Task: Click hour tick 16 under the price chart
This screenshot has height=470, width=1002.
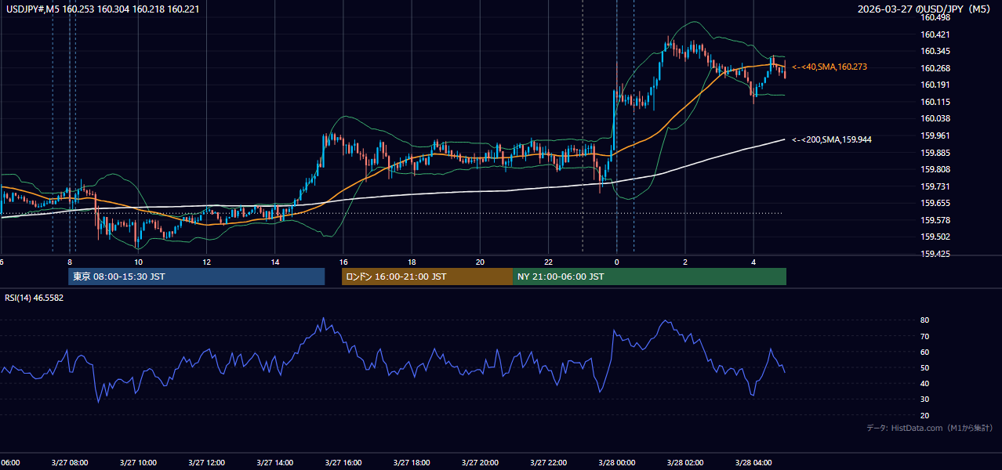Action: (x=343, y=262)
